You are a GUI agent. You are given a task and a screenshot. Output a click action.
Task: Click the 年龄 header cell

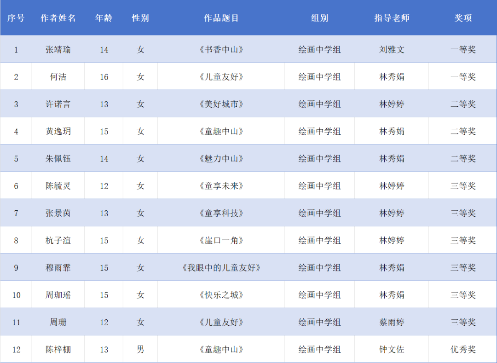click(x=104, y=18)
